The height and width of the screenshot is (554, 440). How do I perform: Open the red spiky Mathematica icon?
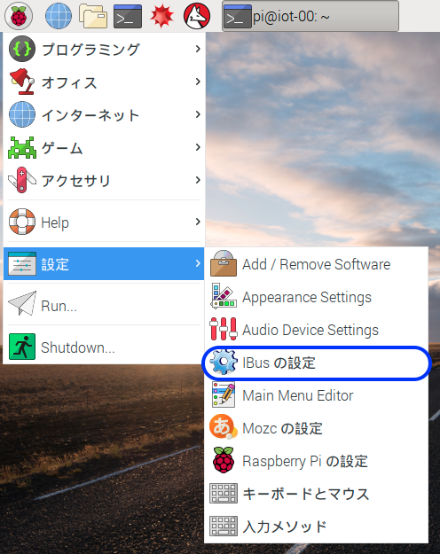pos(162,16)
